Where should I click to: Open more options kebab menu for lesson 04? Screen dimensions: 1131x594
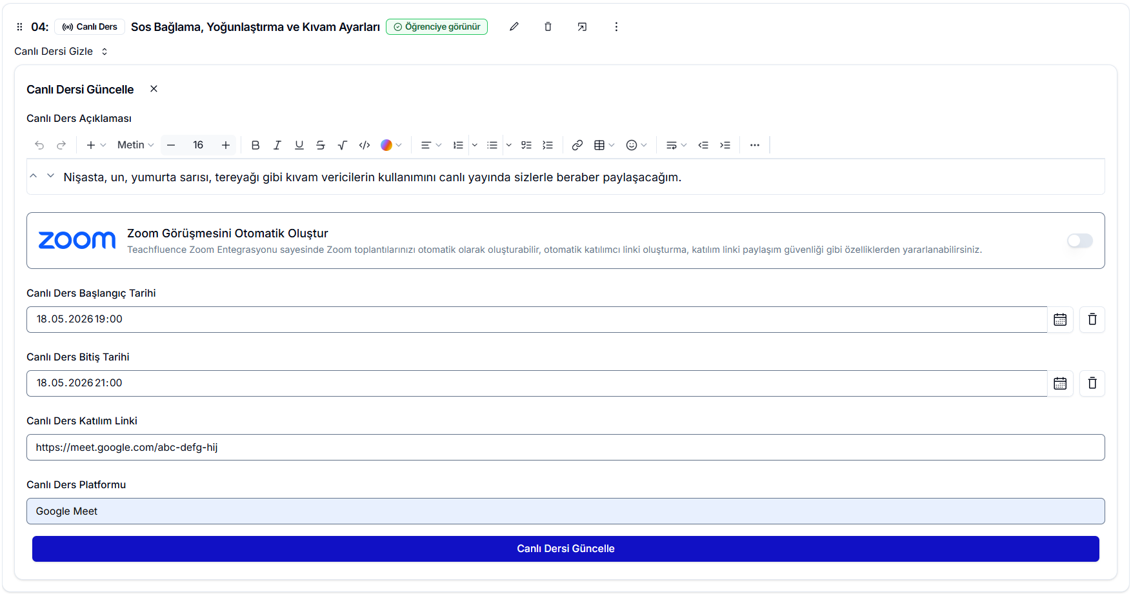(x=616, y=26)
